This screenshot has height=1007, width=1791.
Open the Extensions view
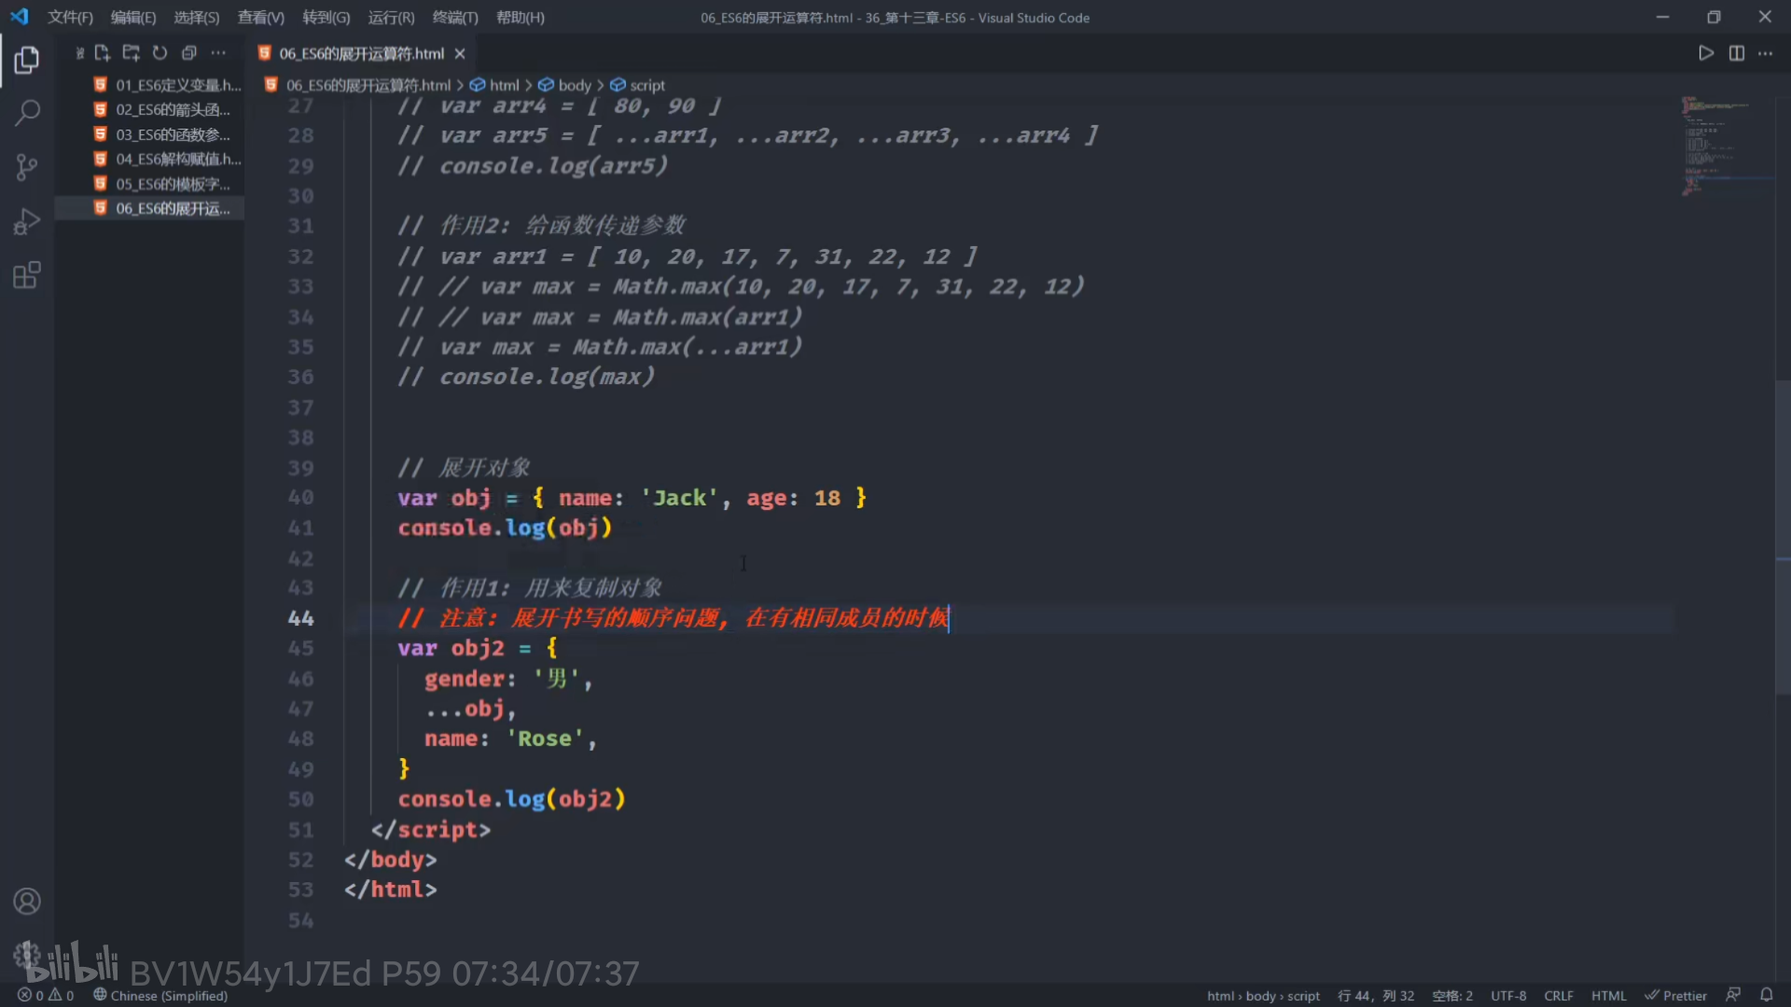pos(27,275)
